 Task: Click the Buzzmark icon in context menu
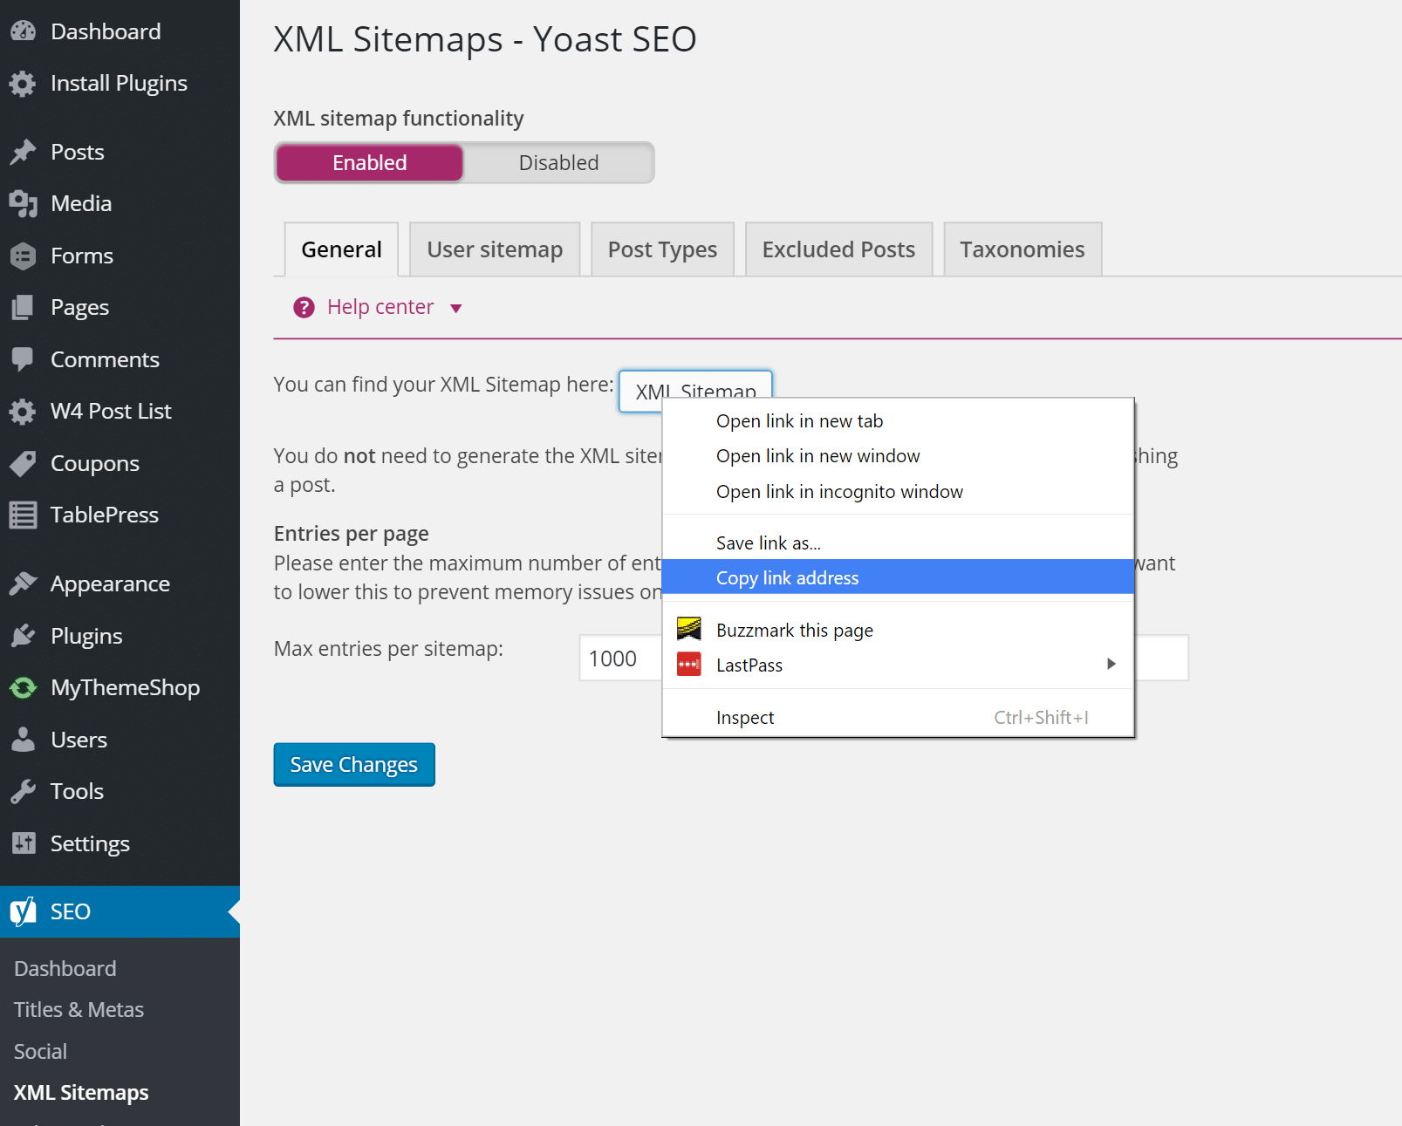pos(689,629)
